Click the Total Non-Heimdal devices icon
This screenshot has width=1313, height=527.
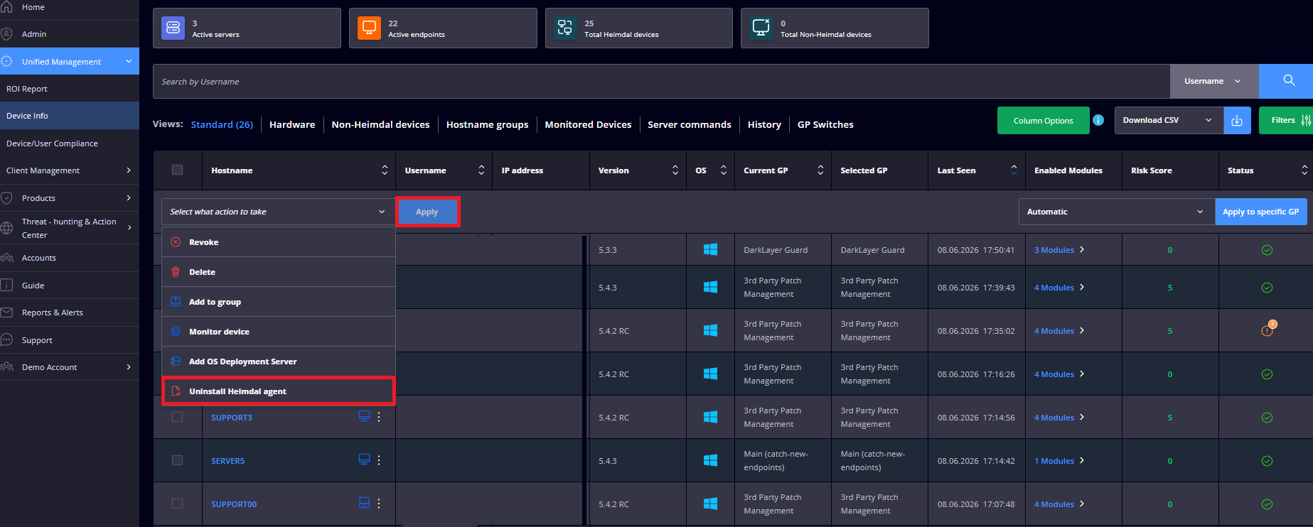pos(761,28)
